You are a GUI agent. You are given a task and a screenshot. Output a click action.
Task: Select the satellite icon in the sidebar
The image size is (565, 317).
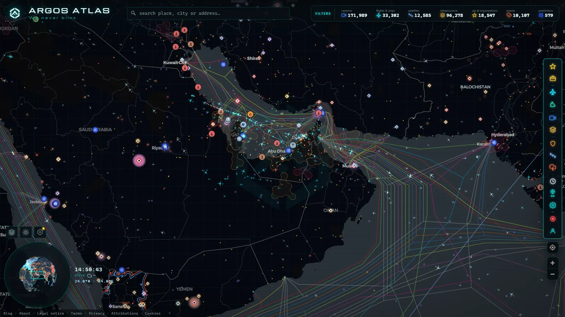pyautogui.click(x=553, y=155)
